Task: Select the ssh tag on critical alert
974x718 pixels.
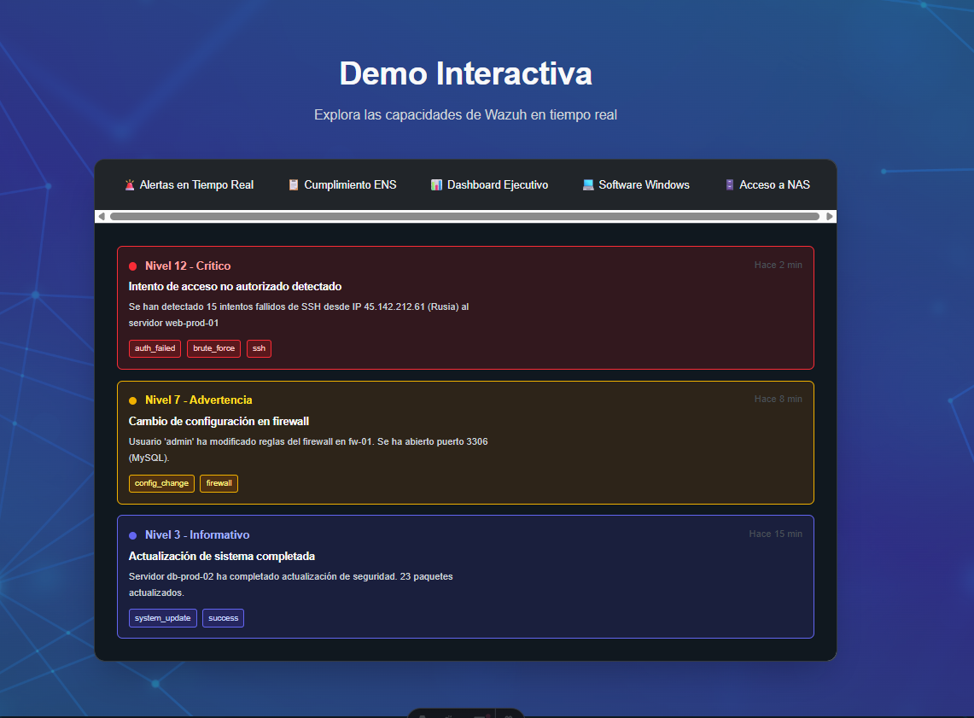Action: [259, 348]
